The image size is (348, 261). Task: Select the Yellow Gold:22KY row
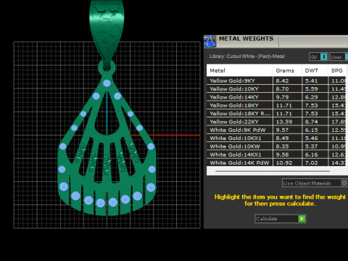pos(276,122)
